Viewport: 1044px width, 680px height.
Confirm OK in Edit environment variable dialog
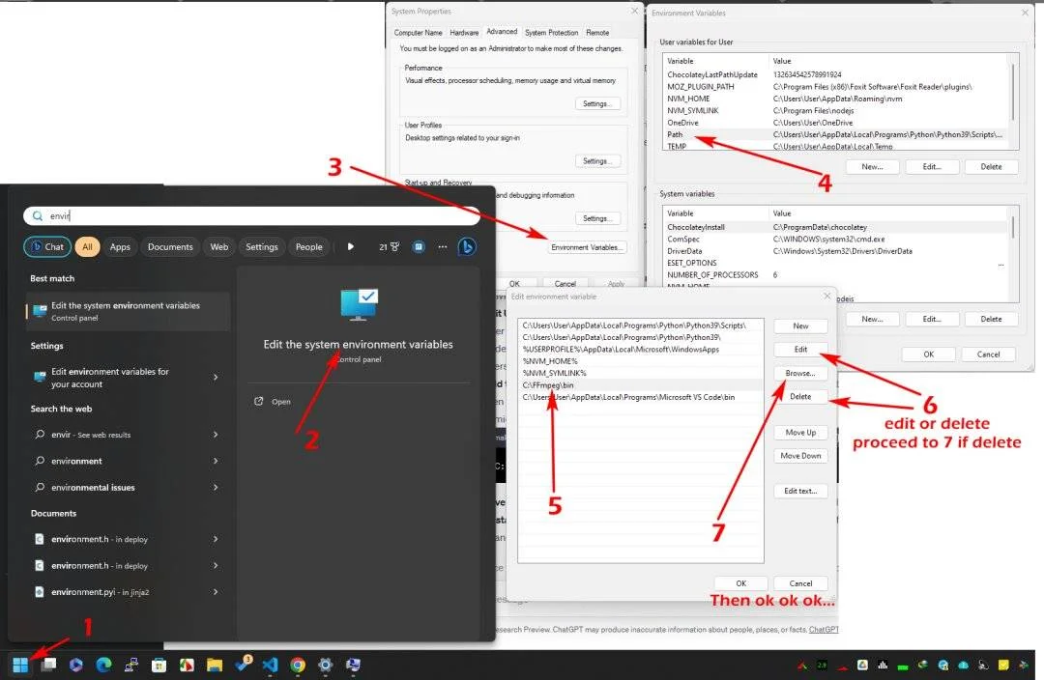[741, 583]
